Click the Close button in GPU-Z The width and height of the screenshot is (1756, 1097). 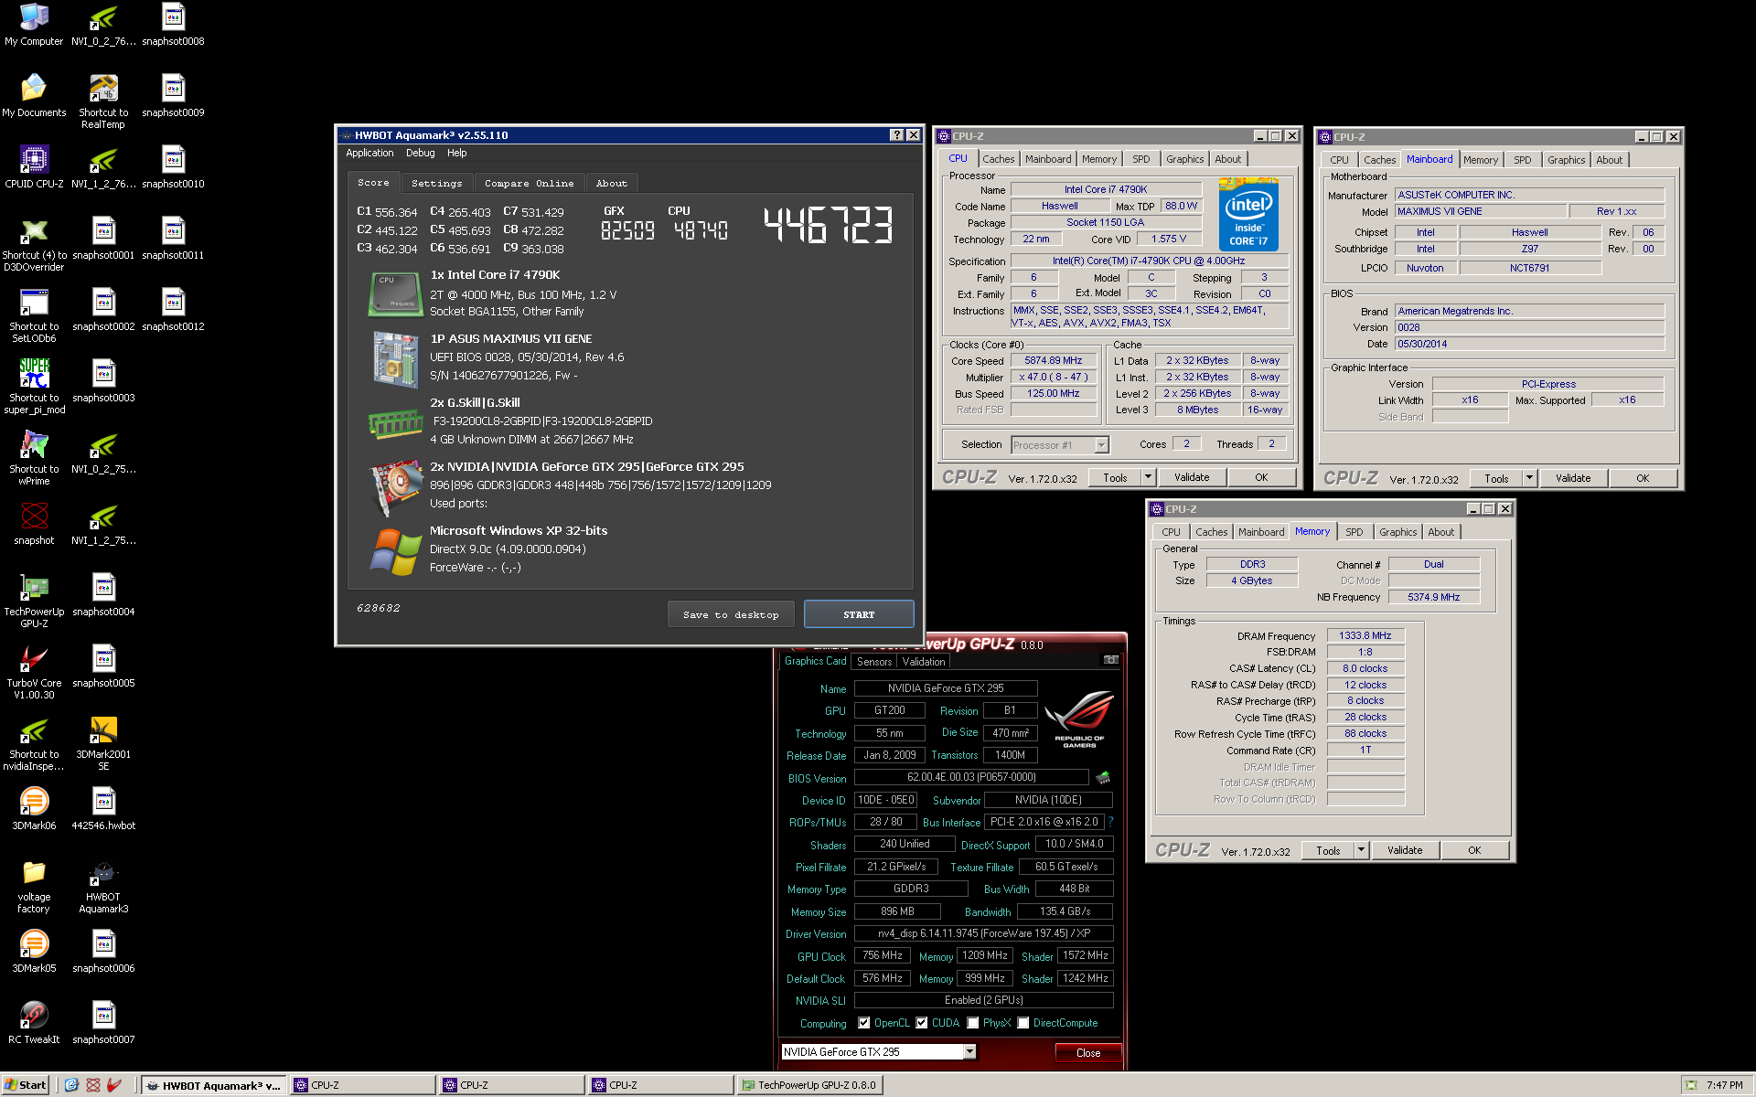click(1088, 1053)
